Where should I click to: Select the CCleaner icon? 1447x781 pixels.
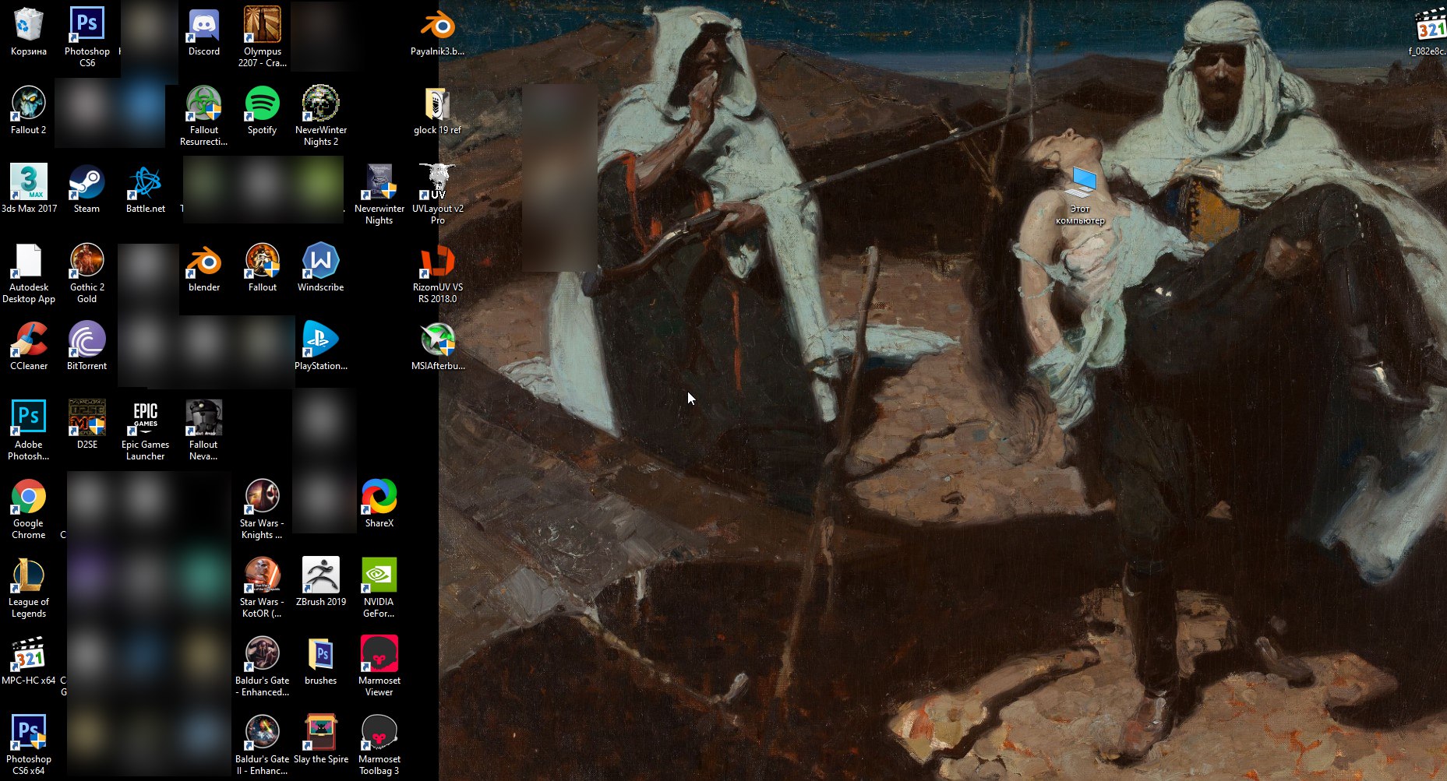point(29,340)
